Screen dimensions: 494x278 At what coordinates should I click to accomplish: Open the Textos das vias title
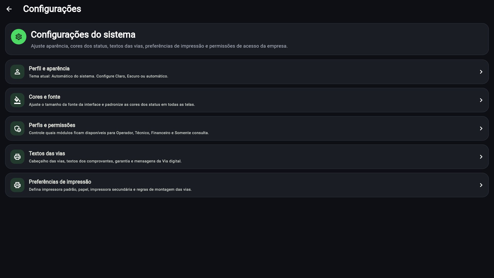47,153
